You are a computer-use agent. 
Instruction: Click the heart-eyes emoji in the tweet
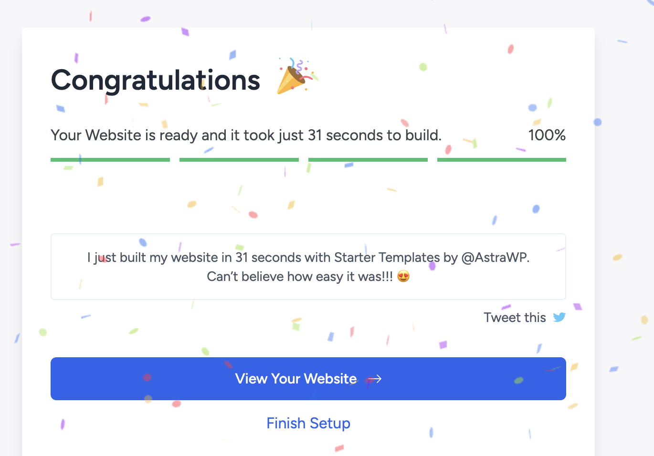403,276
